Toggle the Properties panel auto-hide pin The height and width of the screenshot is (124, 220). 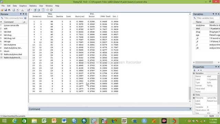(x=216, y=67)
